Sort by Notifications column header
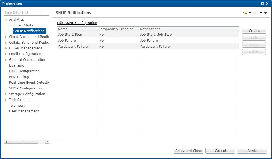 pyautogui.click(x=187, y=29)
